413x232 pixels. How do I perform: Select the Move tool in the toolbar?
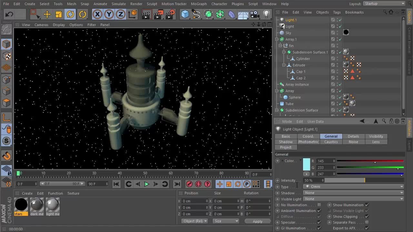[47, 14]
